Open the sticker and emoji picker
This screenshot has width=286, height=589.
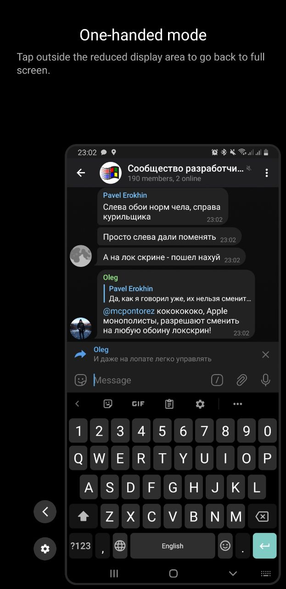81,380
